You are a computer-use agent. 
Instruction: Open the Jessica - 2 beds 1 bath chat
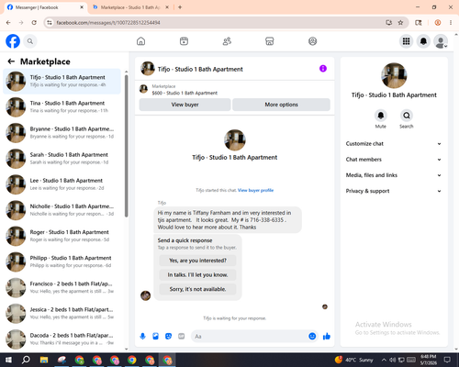point(62,314)
